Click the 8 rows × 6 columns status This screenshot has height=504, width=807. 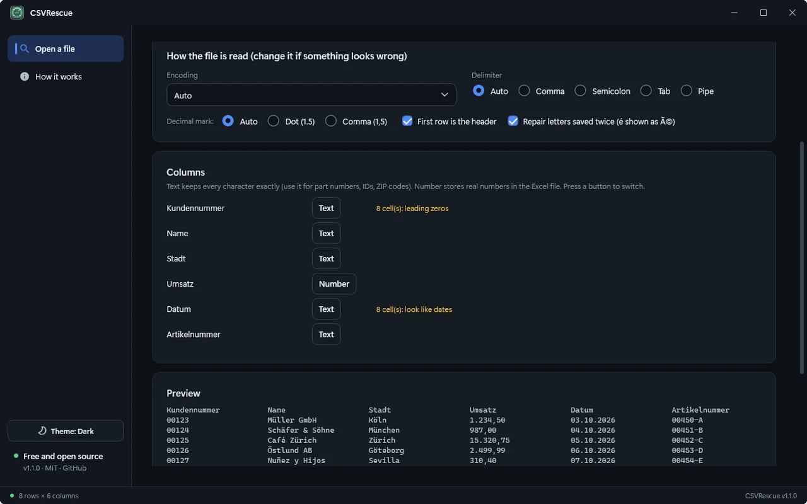coord(49,496)
